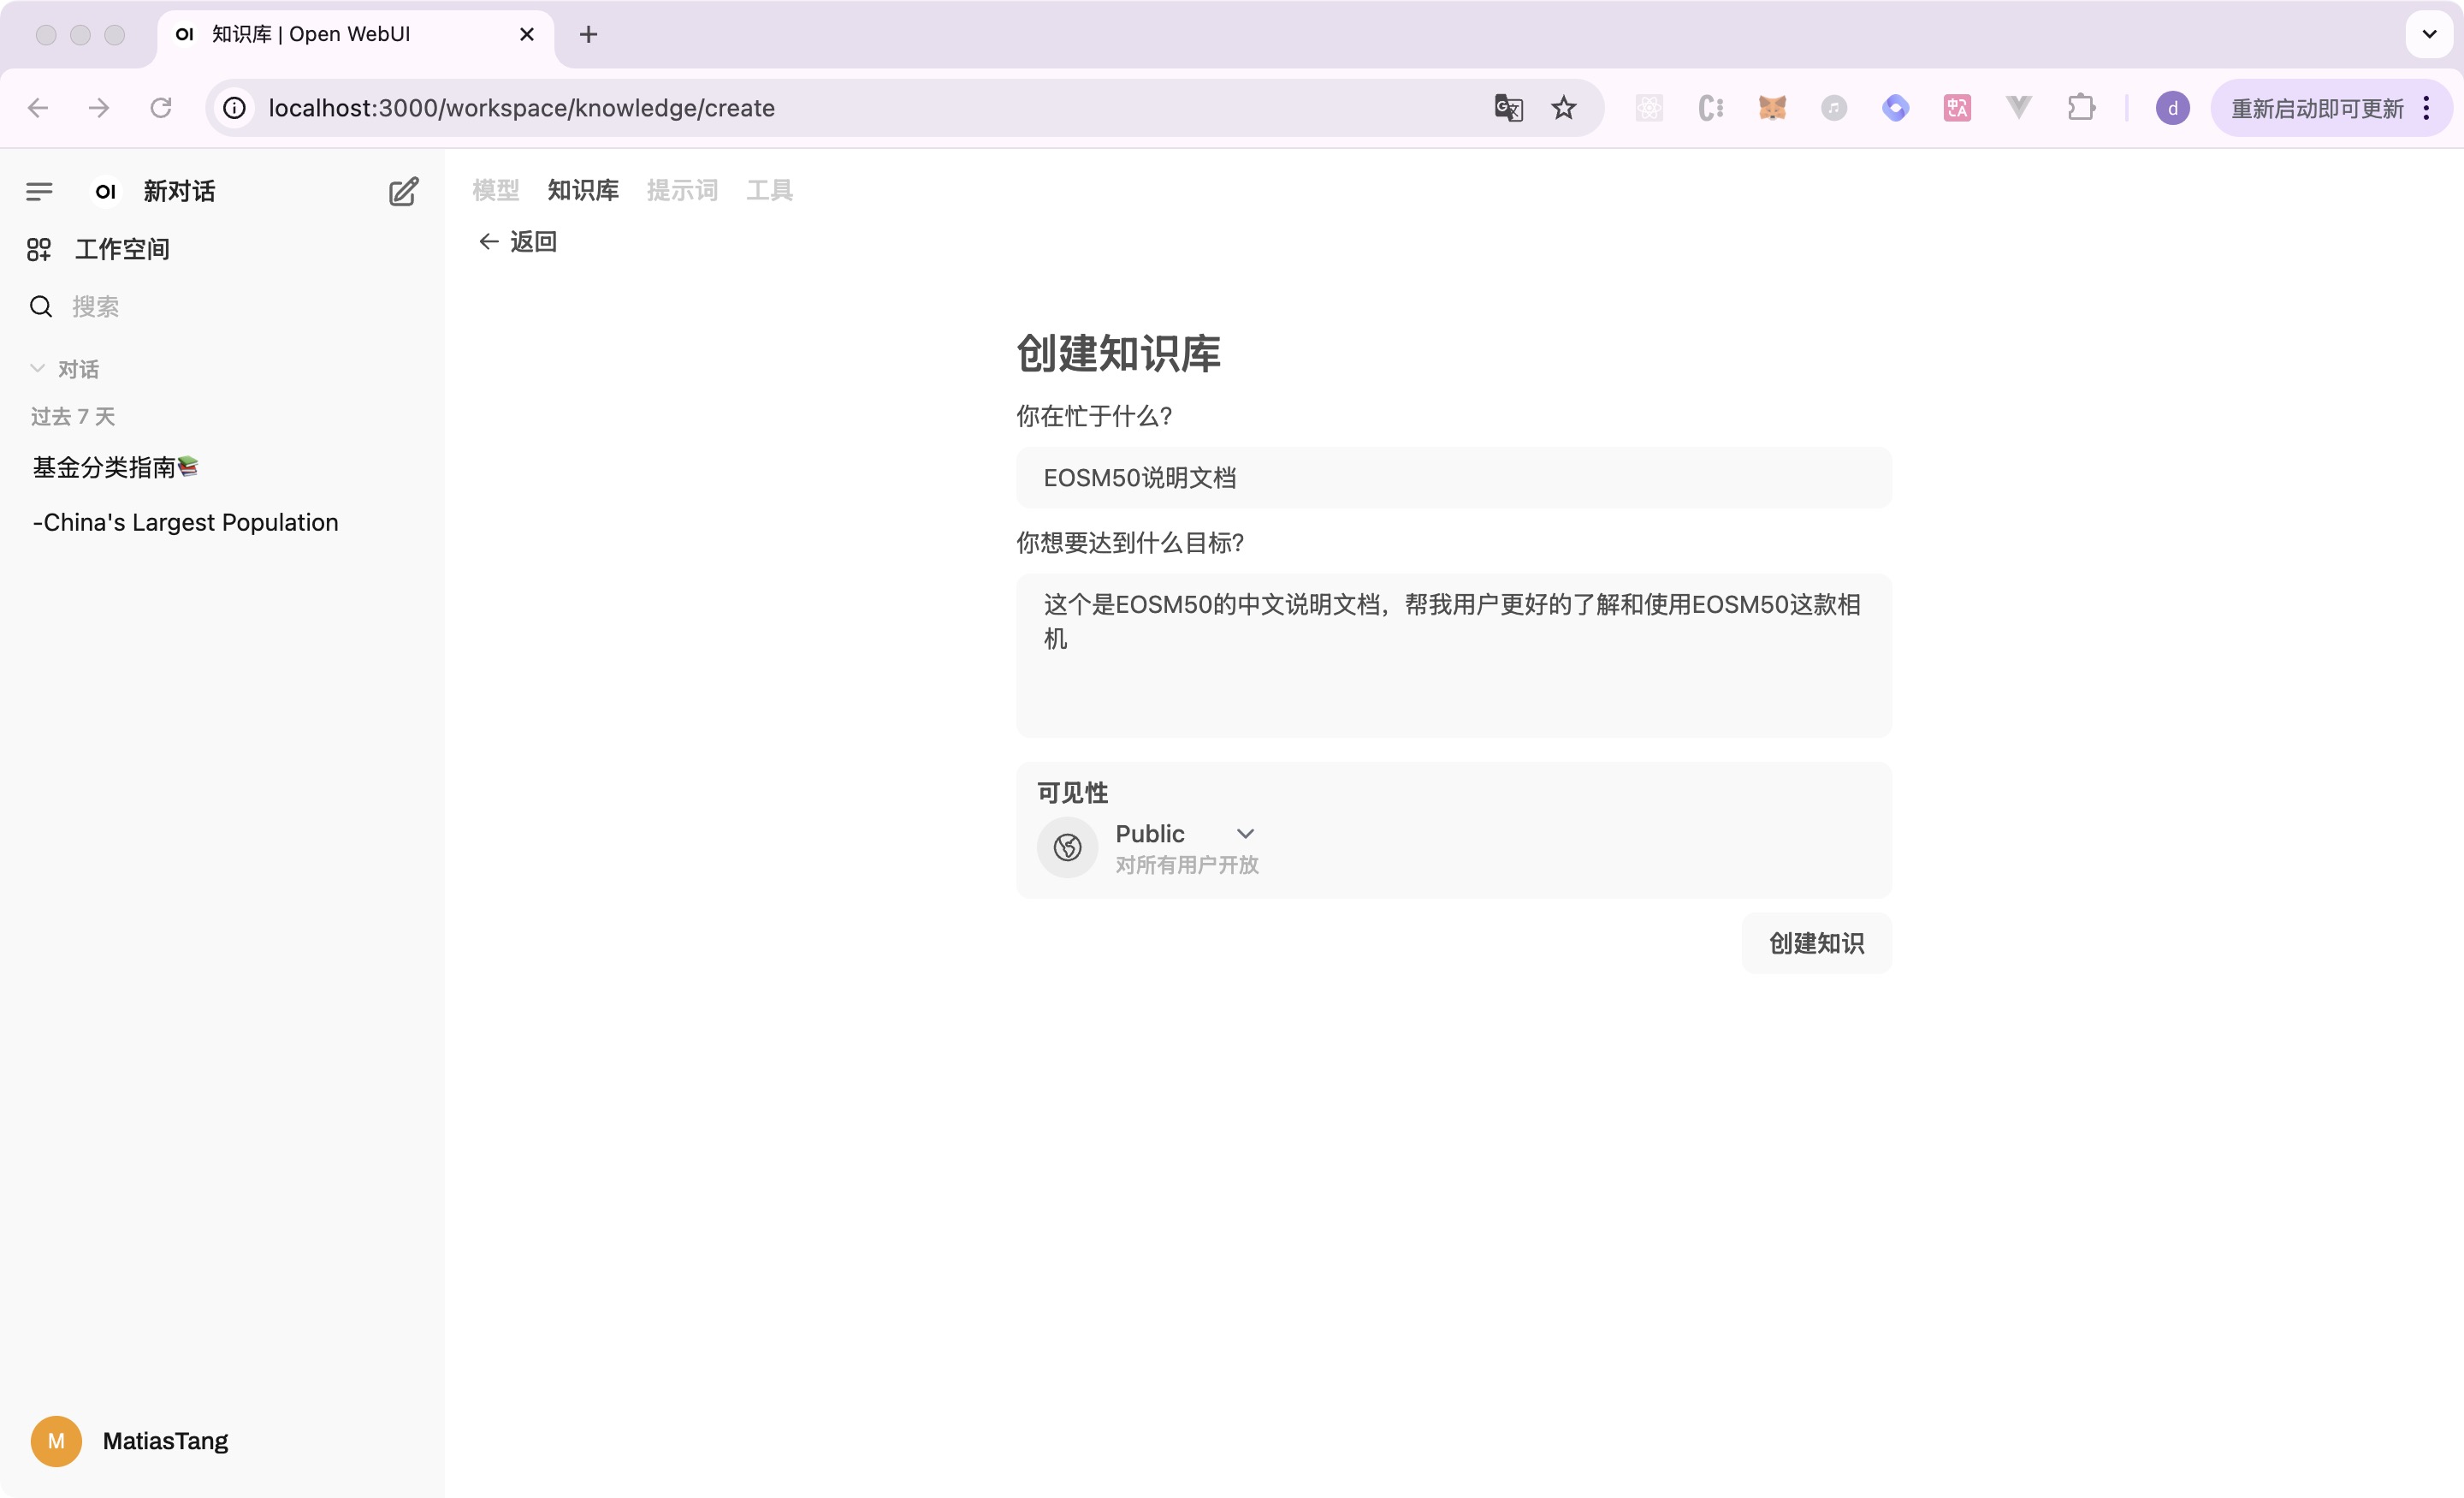Image resolution: width=2464 pixels, height=1498 pixels.
Task: Open the MetaMask fox extension
Action: point(1772,108)
